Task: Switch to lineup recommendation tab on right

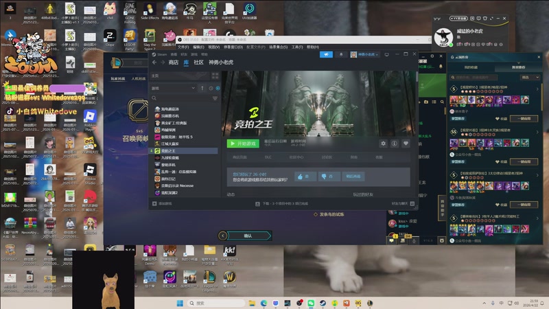Action: coord(519,67)
